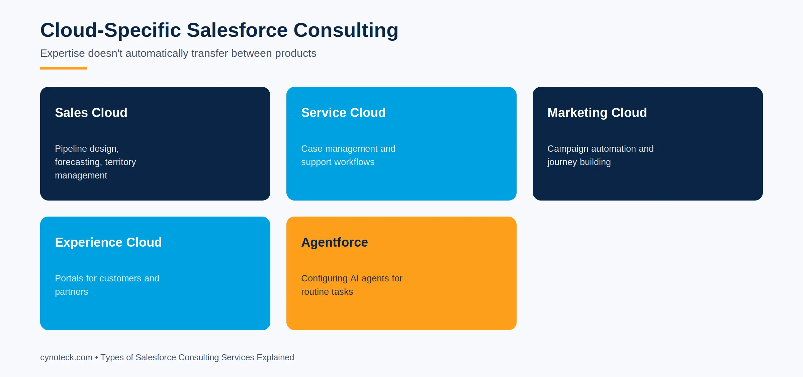Click the 'Expertise doesn't automatically transfer' subtitle
803x377 pixels.
click(x=178, y=53)
